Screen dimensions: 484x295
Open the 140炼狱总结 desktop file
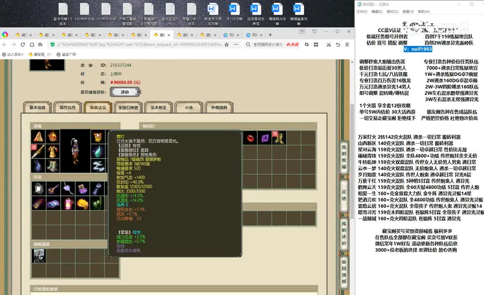coord(84,12)
